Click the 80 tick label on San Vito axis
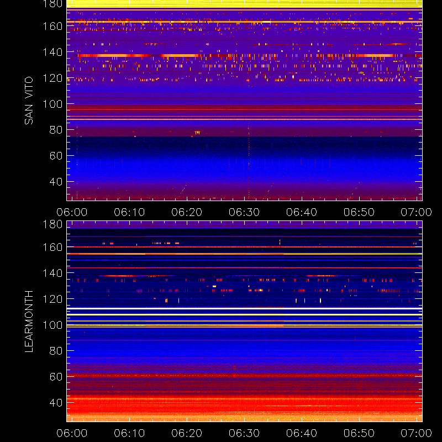 click(x=56, y=130)
